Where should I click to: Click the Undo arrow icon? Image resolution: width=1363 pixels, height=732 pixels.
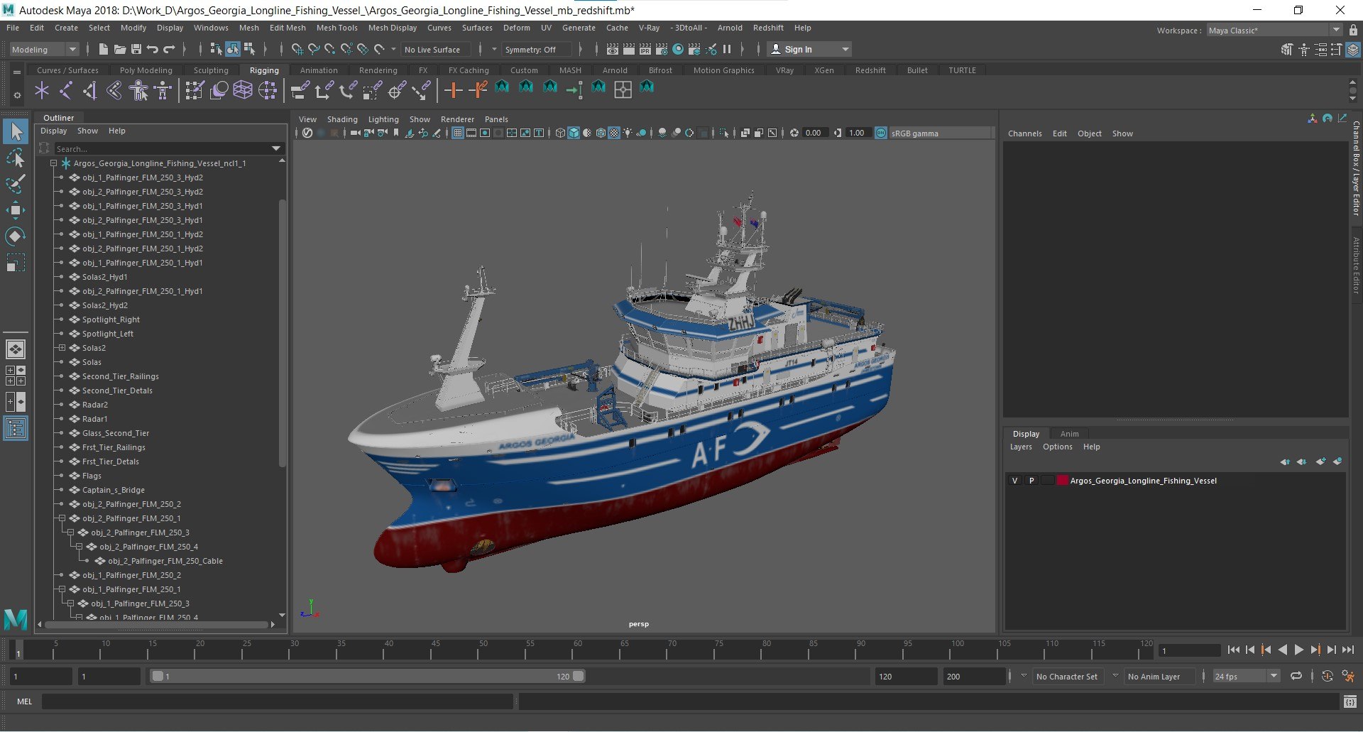(153, 49)
